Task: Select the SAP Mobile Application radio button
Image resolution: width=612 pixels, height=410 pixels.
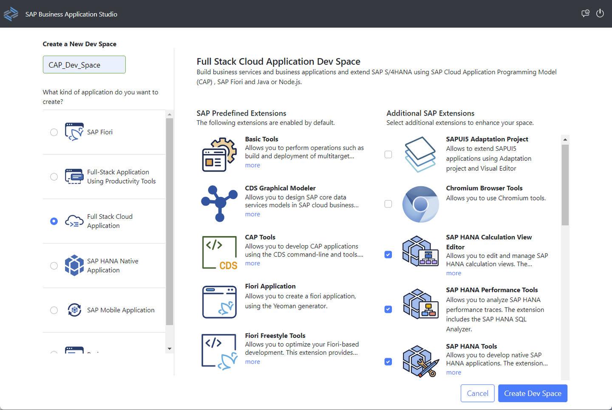Action: click(54, 310)
